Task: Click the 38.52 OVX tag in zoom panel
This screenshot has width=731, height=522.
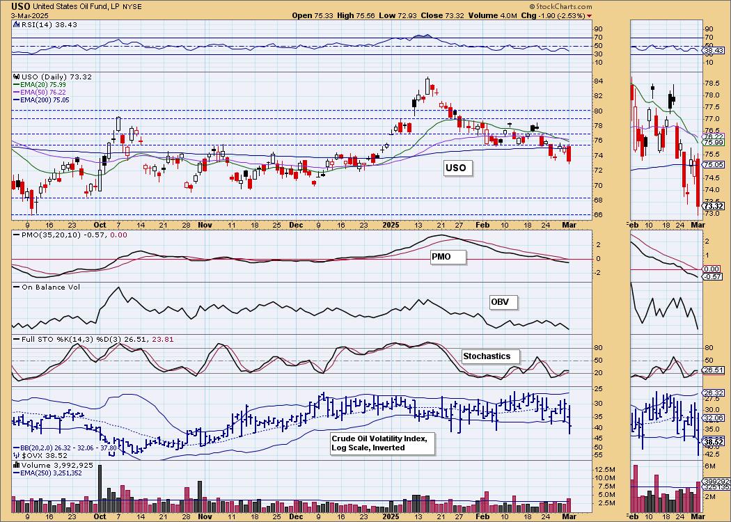Action: click(714, 441)
